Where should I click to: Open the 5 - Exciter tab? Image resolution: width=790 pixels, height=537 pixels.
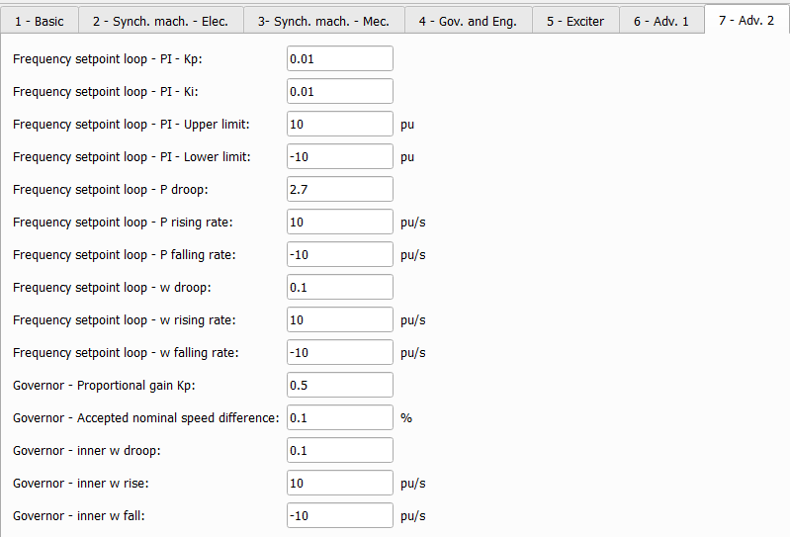pyautogui.click(x=575, y=21)
